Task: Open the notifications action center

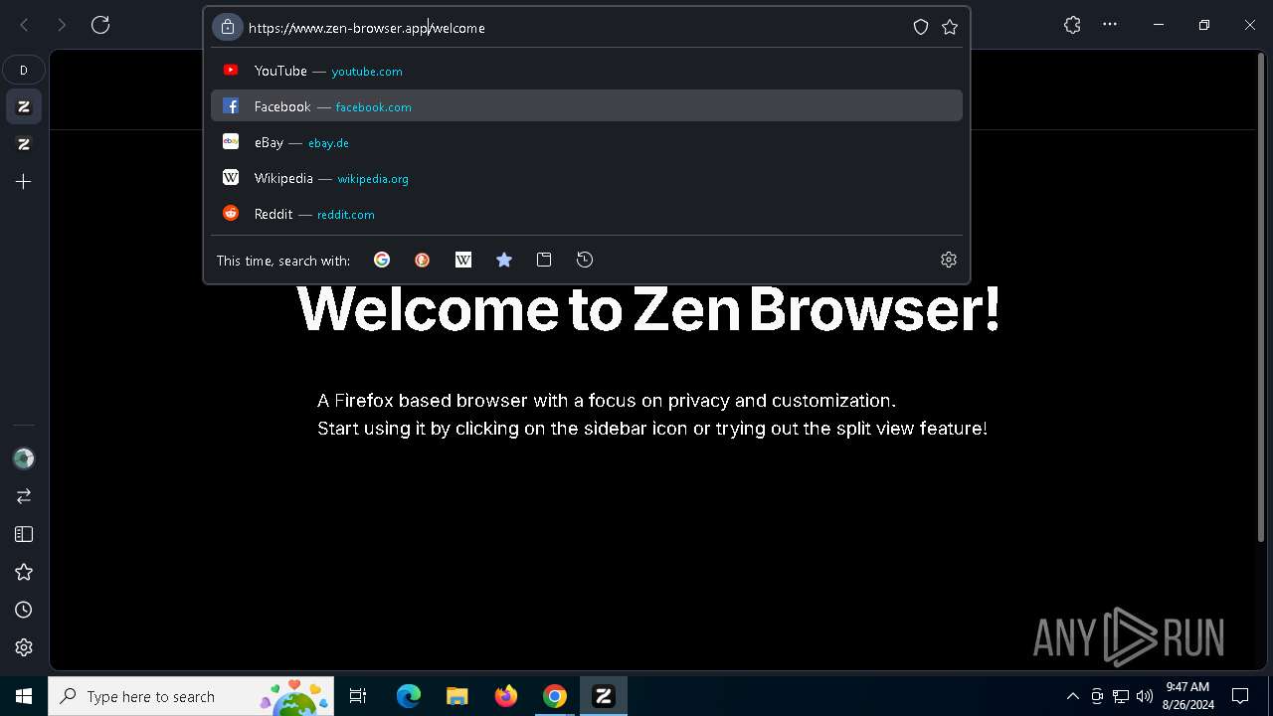Action: (x=1240, y=696)
